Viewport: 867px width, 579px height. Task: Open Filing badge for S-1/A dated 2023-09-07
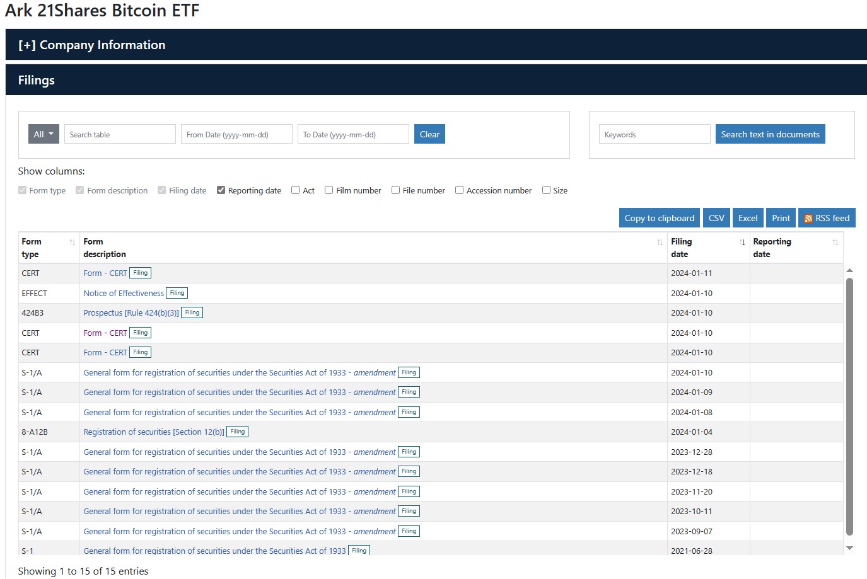[x=409, y=531]
